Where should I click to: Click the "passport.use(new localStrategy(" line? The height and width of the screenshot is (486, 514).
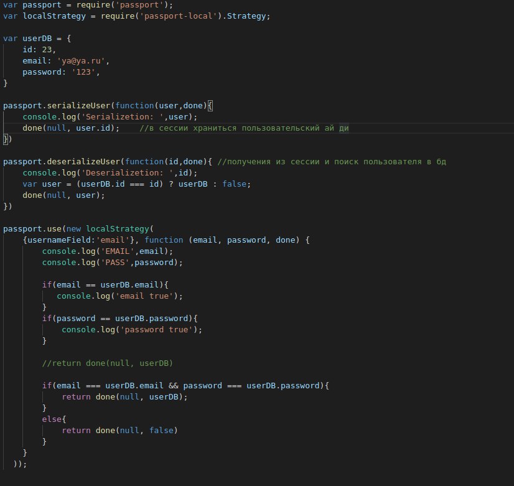78,229
